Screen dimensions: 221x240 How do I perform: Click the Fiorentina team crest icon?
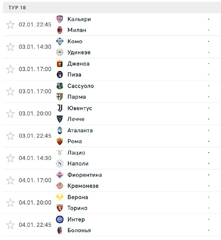point(60,175)
